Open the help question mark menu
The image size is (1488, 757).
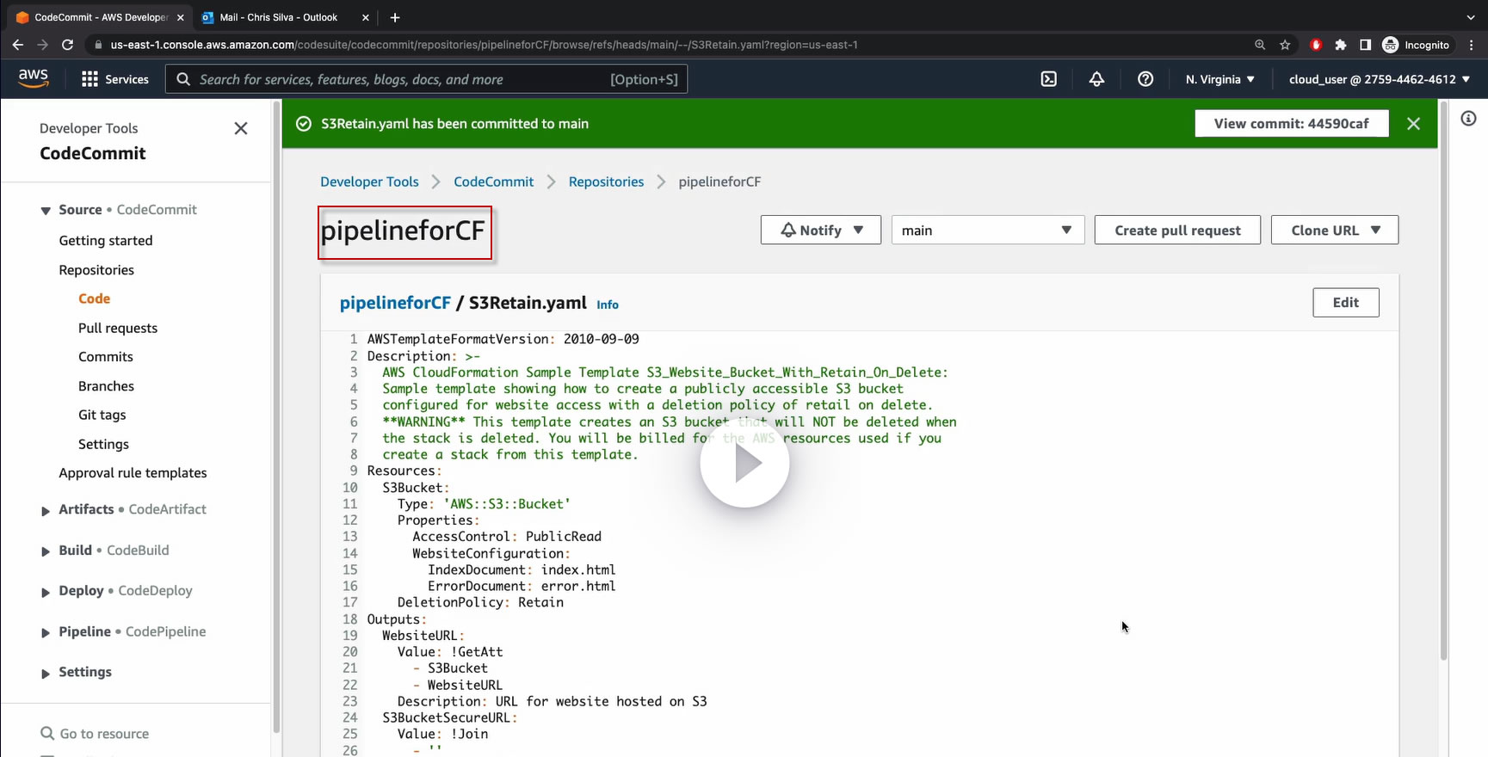(x=1145, y=79)
